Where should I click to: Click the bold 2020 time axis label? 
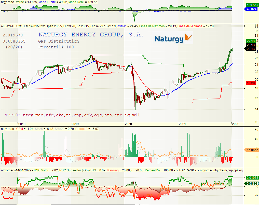coord(128,124)
